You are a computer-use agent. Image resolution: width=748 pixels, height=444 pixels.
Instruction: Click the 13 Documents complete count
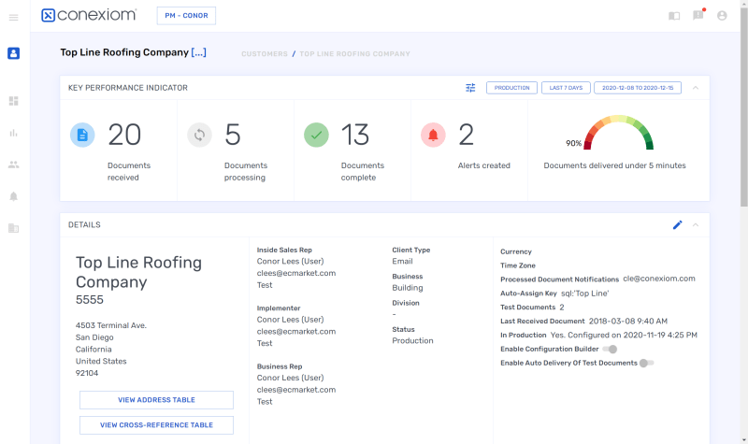pyautogui.click(x=355, y=135)
